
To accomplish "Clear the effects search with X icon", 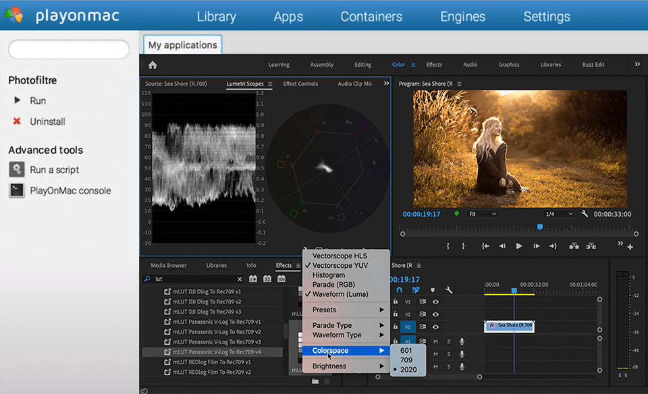I will point(240,279).
